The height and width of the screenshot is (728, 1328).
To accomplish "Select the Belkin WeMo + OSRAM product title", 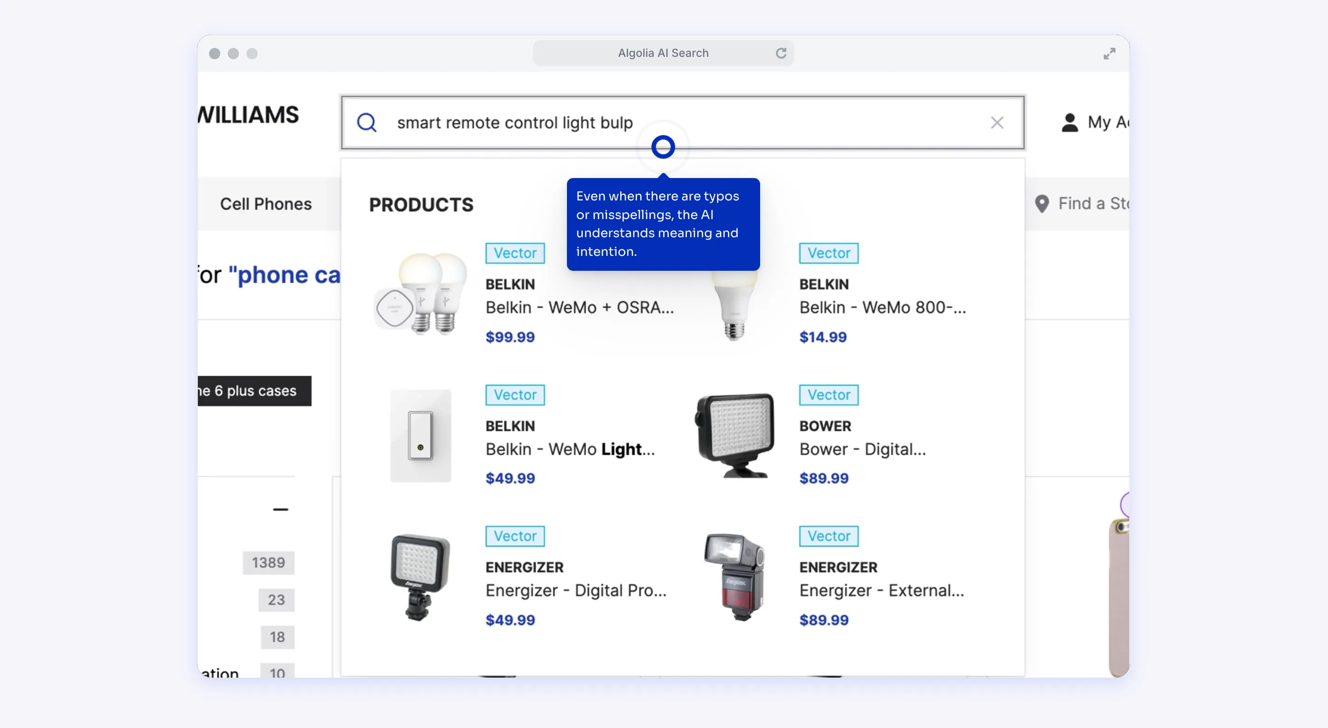I will [x=579, y=307].
